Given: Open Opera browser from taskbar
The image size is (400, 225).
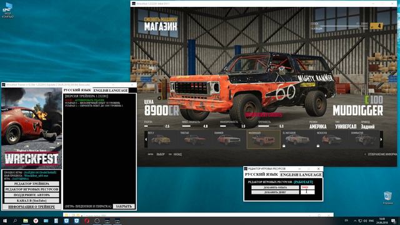Looking at the screenshot, I should 87,221.
